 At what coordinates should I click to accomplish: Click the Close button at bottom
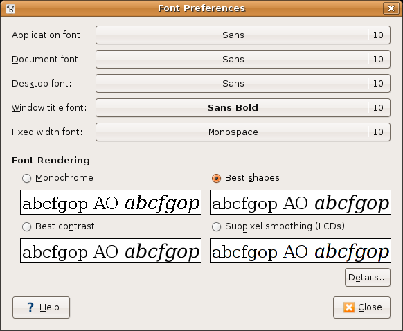[x=361, y=307]
